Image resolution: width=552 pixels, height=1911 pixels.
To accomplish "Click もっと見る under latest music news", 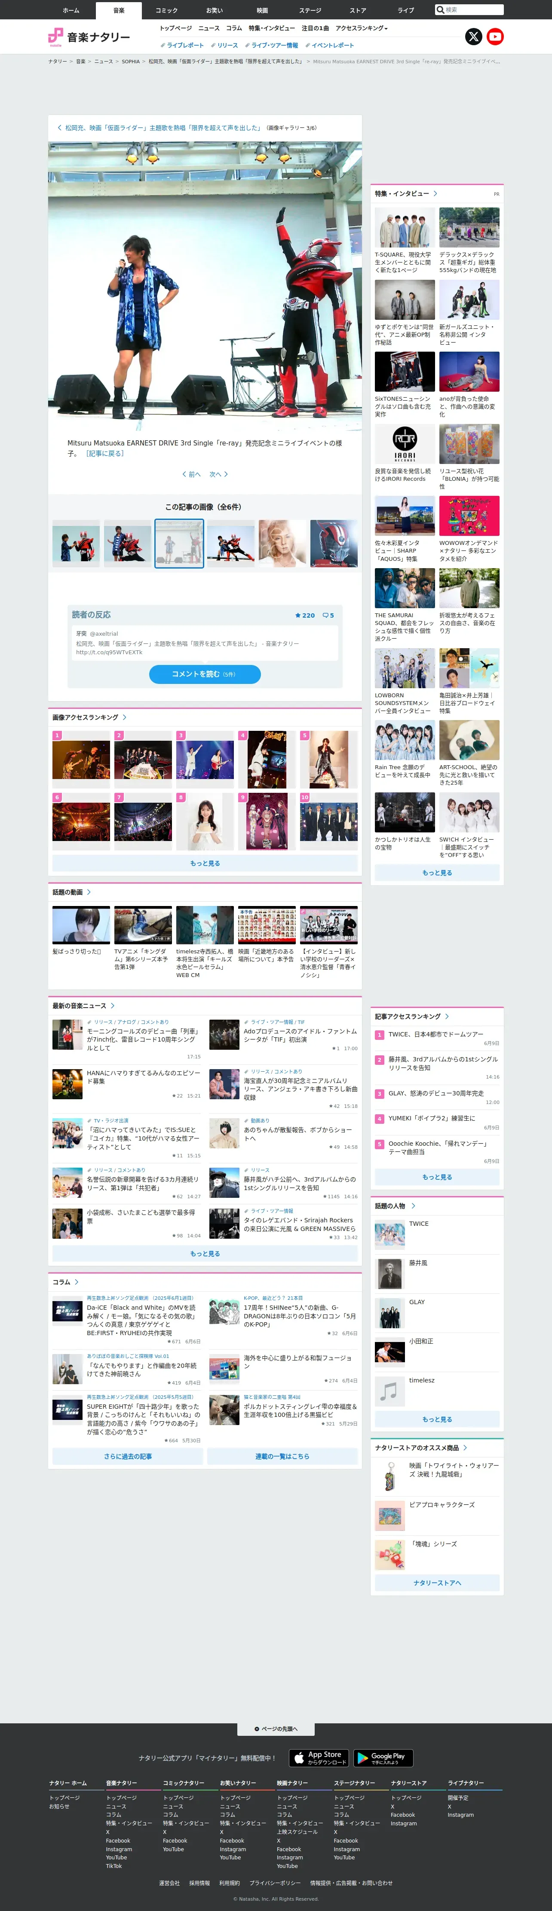I will click(205, 1254).
